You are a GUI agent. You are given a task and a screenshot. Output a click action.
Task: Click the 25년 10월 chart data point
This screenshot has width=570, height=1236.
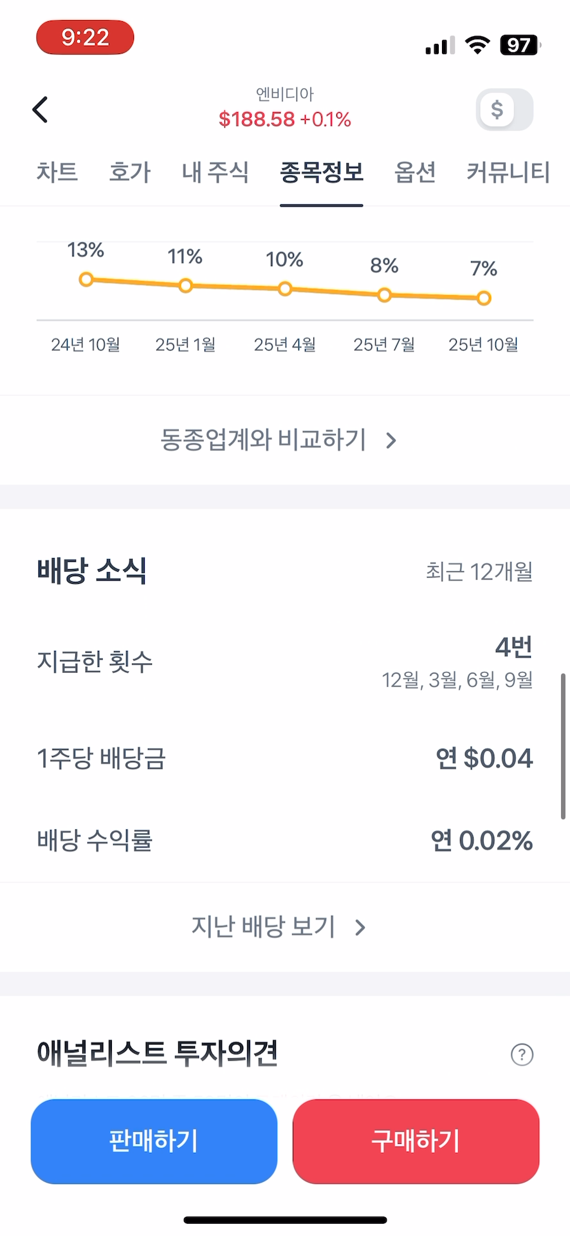pos(484,297)
